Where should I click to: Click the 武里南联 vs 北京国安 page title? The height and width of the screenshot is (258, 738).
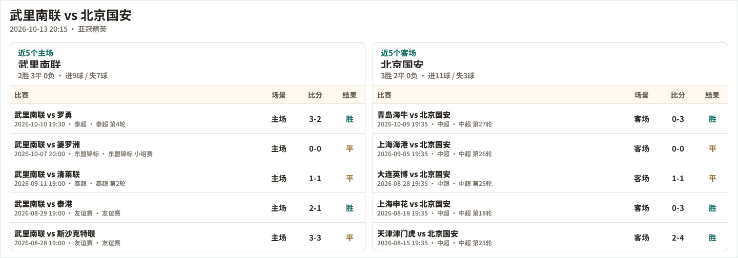(71, 15)
